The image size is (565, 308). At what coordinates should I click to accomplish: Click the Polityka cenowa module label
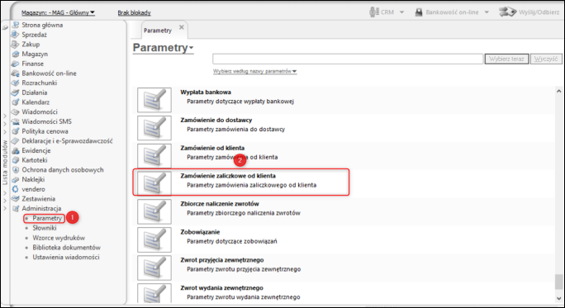click(45, 131)
